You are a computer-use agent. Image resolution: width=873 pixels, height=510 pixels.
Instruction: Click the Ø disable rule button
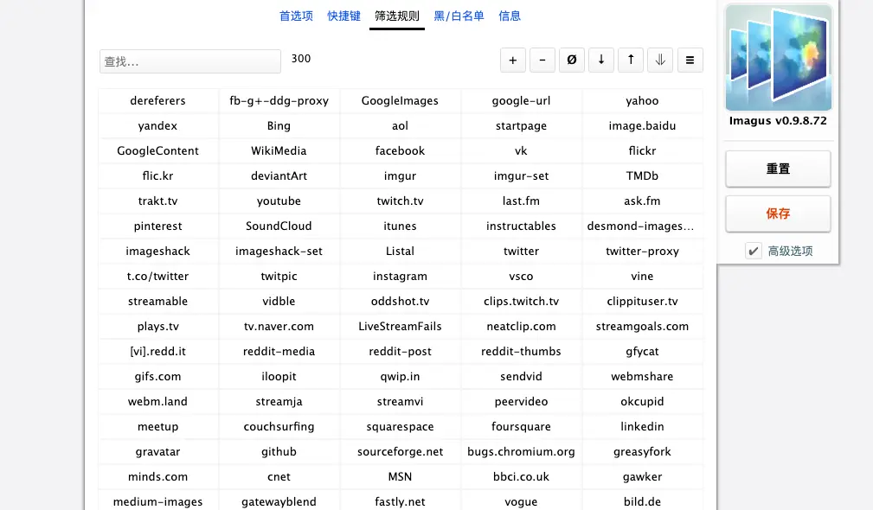(x=572, y=60)
